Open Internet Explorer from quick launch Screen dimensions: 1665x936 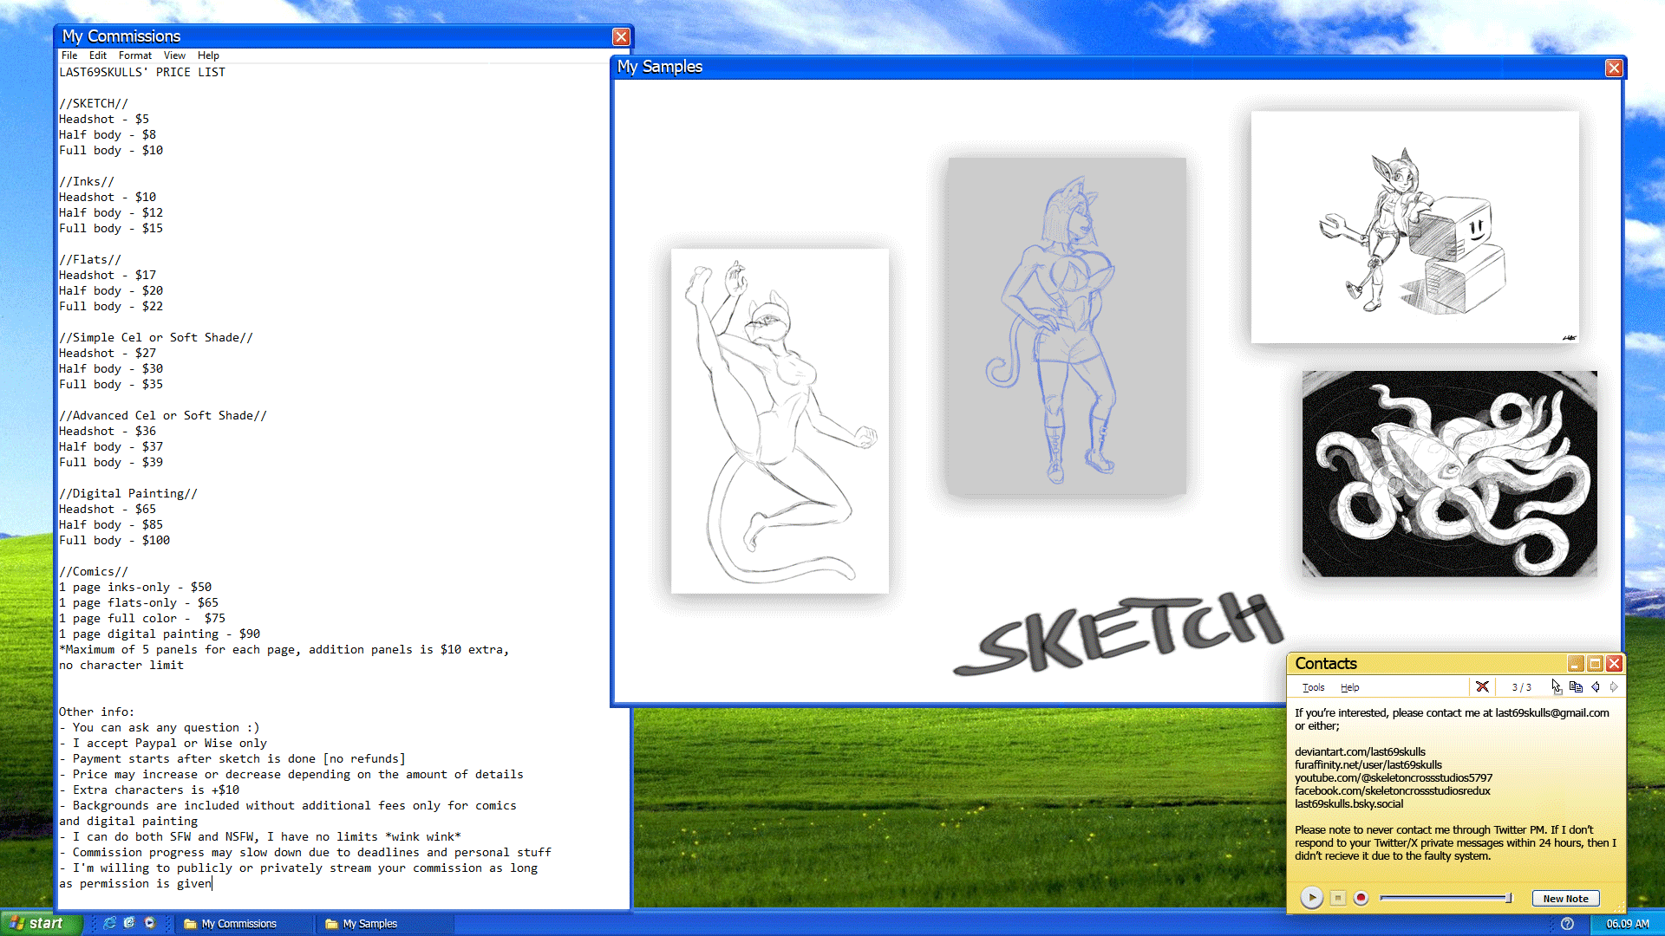109,923
